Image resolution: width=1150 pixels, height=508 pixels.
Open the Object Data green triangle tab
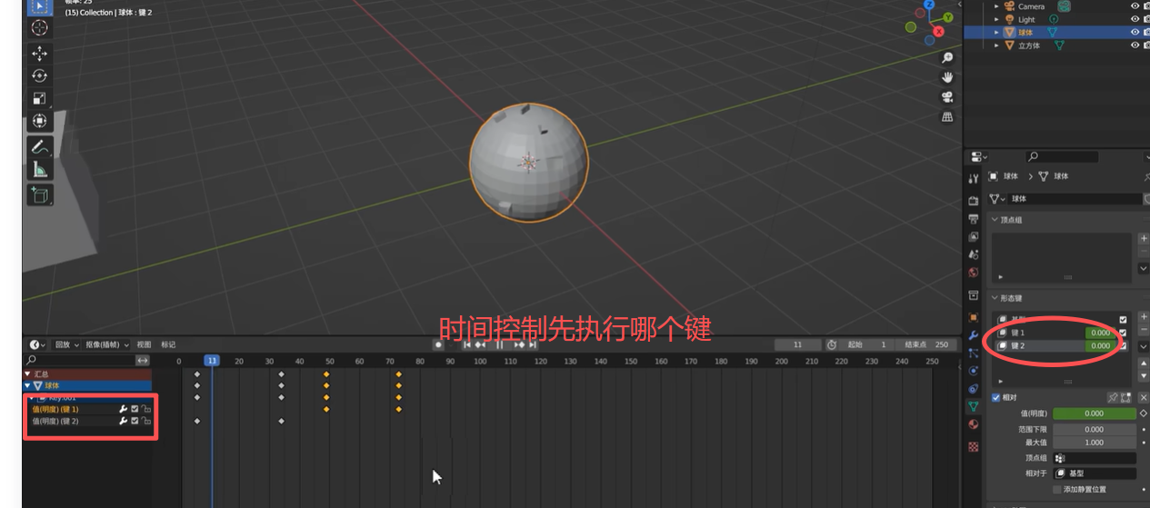click(x=974, y=406)
